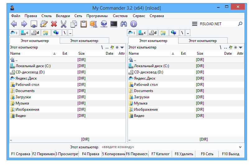Screen dimensions: 251x167
Task: Open left panel path dropdown arrow
Action: point(122,48)
